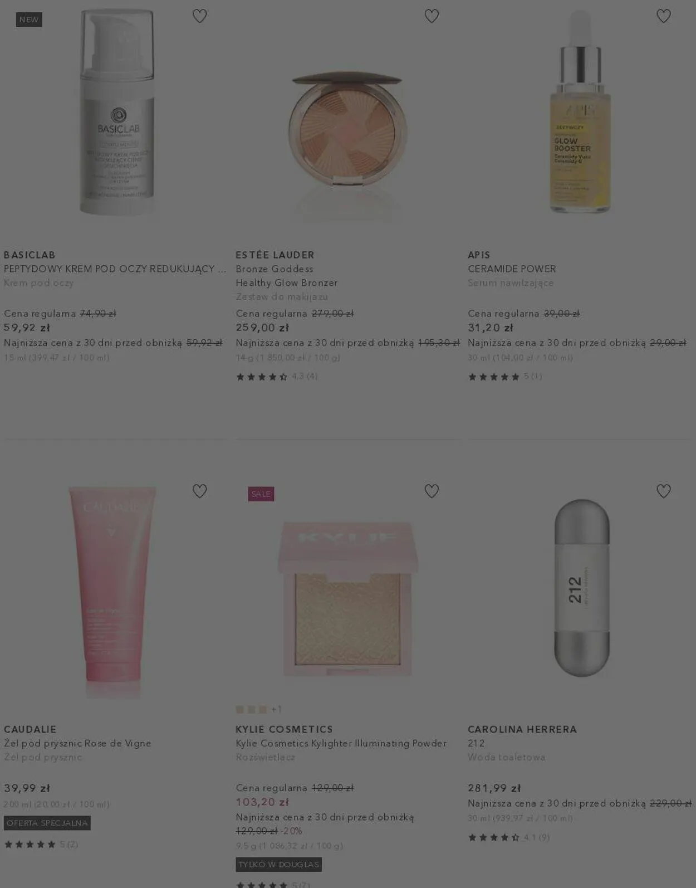The image size is (696, 888).
Task: Open the Estée Lauder brand link
Action: tap(275, 255)
